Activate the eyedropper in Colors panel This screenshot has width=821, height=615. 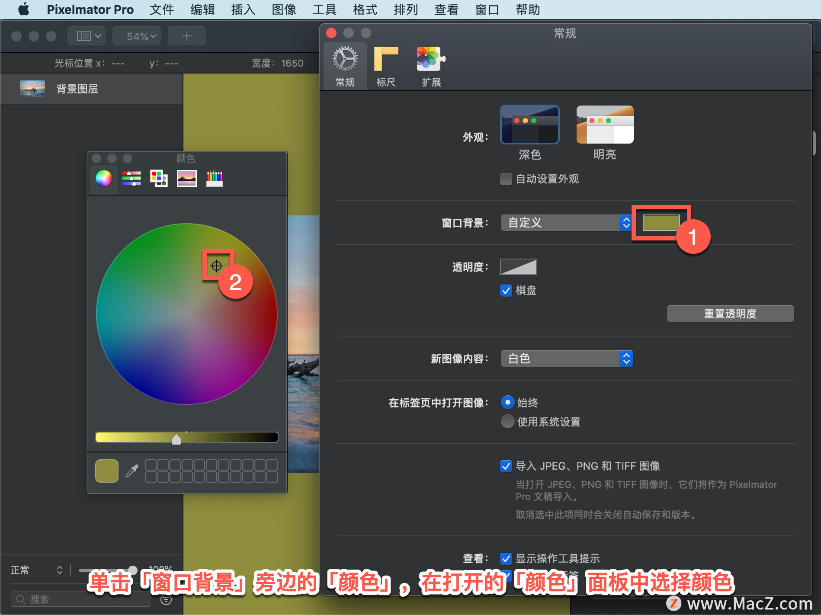click(132, 471)
